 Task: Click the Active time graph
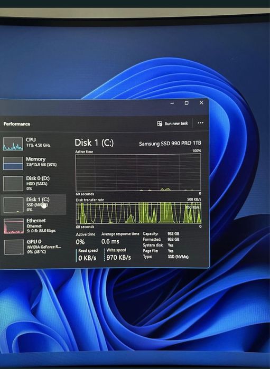138,173
